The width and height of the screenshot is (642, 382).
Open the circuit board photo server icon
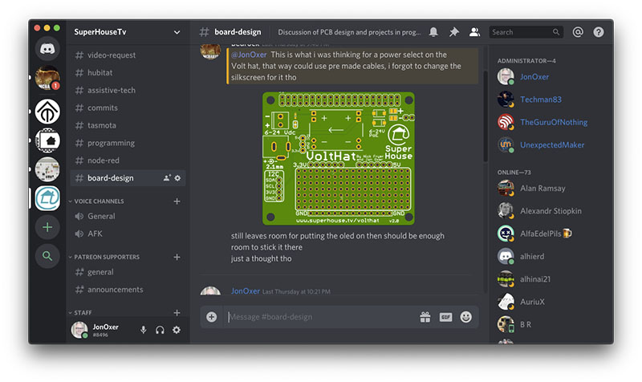[47, 169]
